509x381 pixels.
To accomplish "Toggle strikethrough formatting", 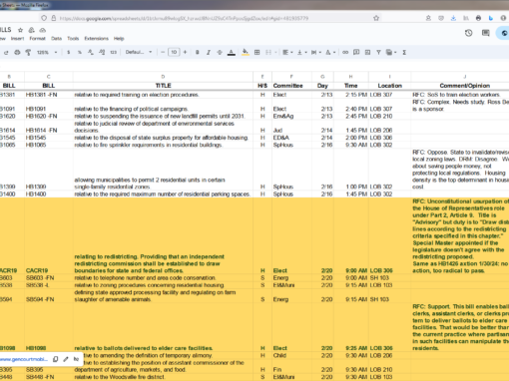I will 220,53.
